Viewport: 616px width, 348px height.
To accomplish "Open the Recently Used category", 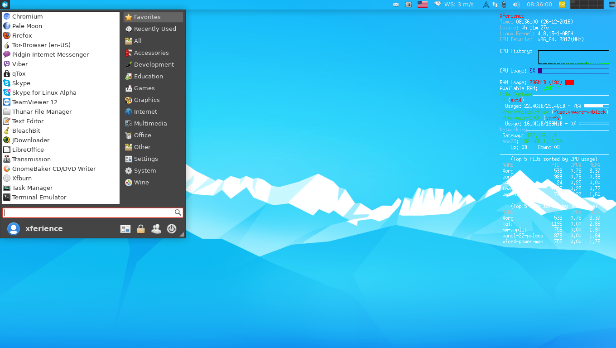I will [154, 29].
